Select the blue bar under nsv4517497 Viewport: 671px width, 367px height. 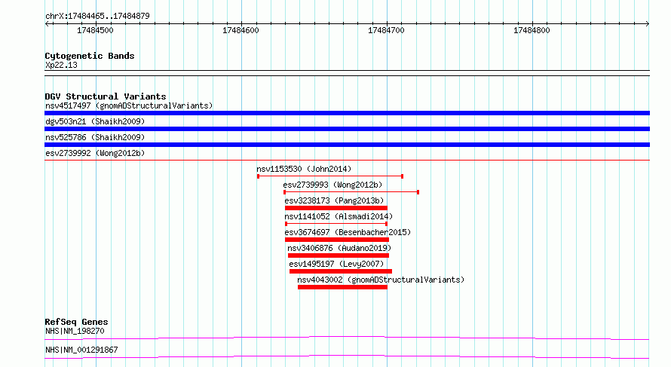[x=347, y=113]
